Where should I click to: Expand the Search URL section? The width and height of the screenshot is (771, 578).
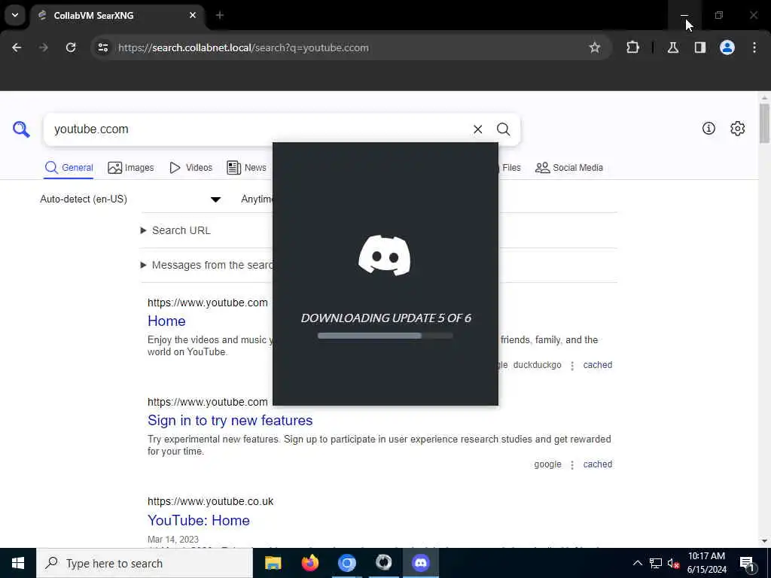click(x=175, y=230)
